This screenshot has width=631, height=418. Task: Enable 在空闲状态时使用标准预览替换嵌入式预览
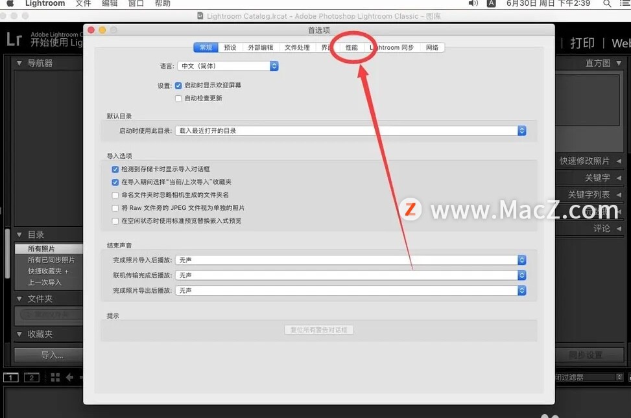point(115,221)
